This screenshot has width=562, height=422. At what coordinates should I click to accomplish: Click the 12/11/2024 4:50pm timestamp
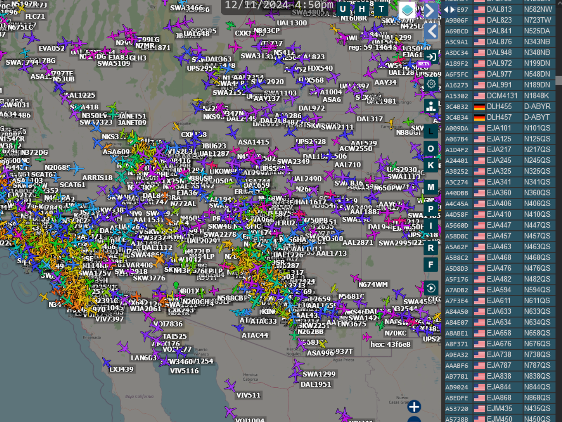coord(279,5)
